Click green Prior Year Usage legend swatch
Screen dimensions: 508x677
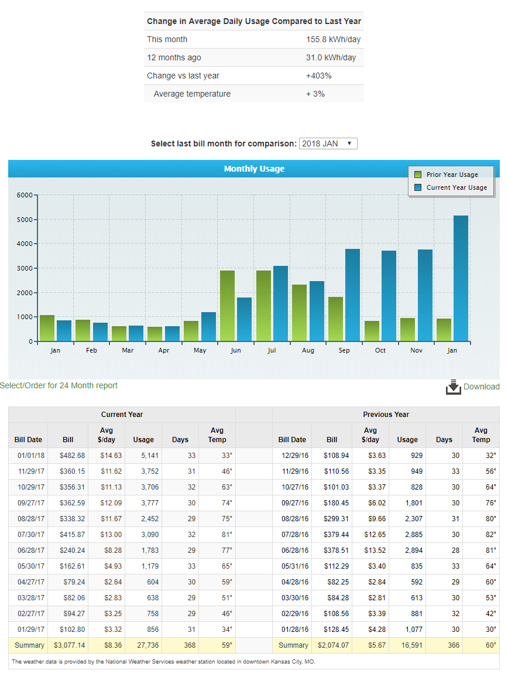coord(418,175)
